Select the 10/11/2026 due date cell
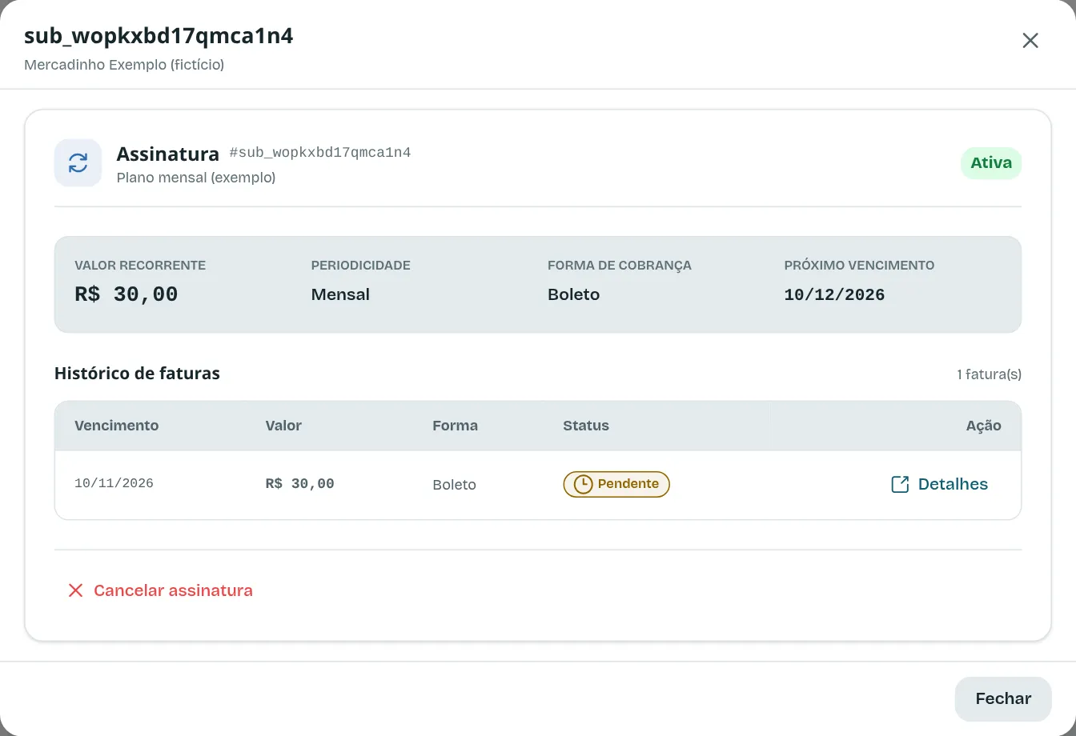This screenshot has width=1076, height=736. (x=114, y=483)
